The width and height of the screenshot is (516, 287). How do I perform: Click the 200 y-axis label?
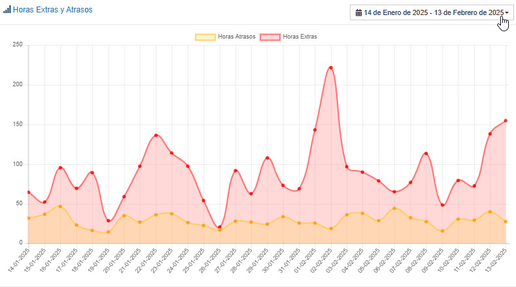(18, 84)
